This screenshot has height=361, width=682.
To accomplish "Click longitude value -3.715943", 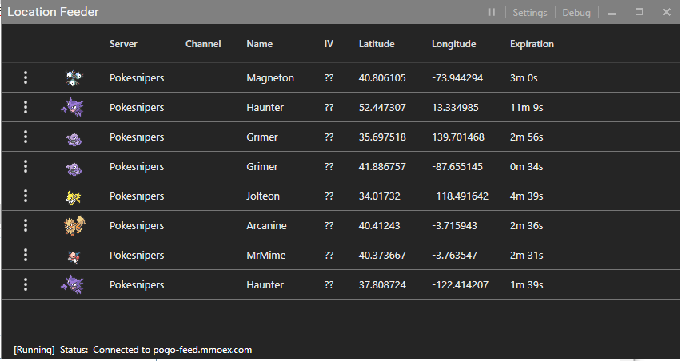I will (x=454, y=226).
